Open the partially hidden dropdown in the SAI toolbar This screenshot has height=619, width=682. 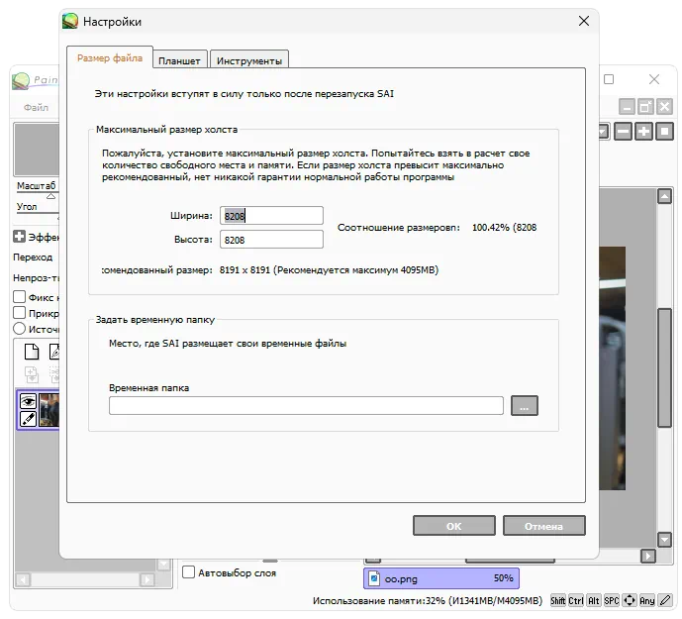[604, 132]
